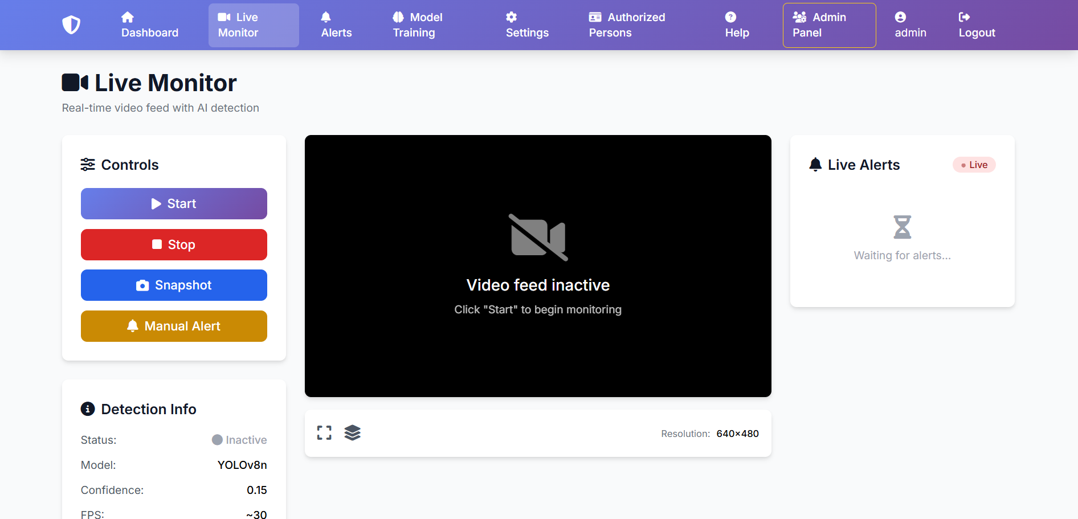
Task: Open the Admin Panel
Action: 829,25
